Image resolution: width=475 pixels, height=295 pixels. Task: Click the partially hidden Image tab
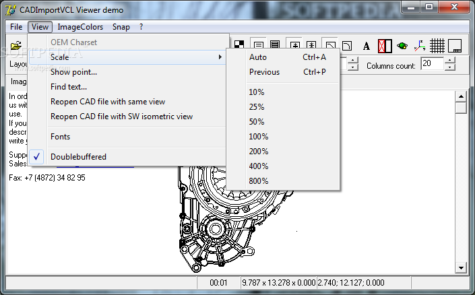coord(18,81)
